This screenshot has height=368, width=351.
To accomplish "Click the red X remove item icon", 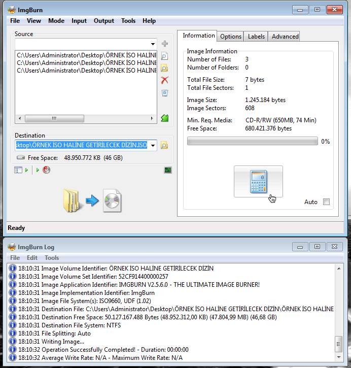I will point(165,80).
